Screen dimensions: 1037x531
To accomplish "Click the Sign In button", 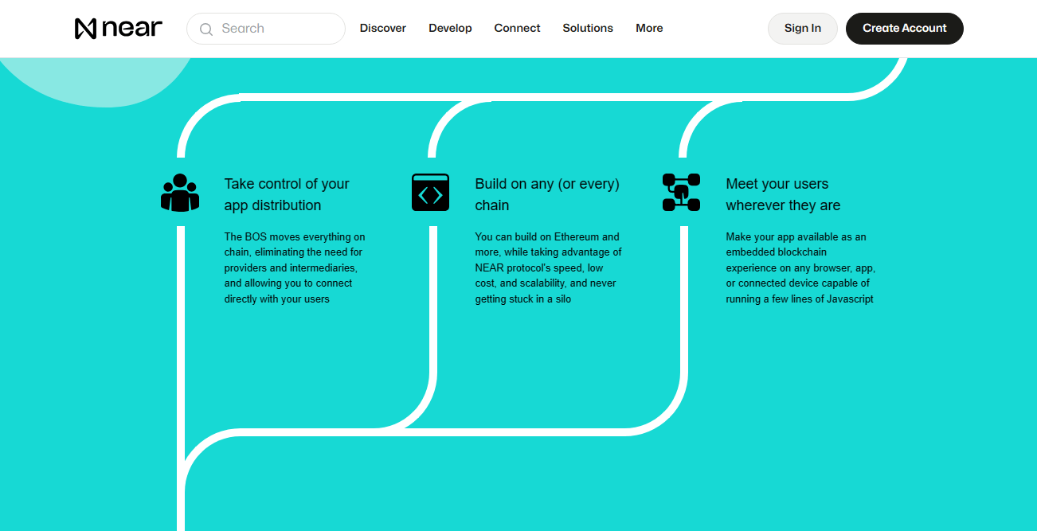I will point(803,29).
